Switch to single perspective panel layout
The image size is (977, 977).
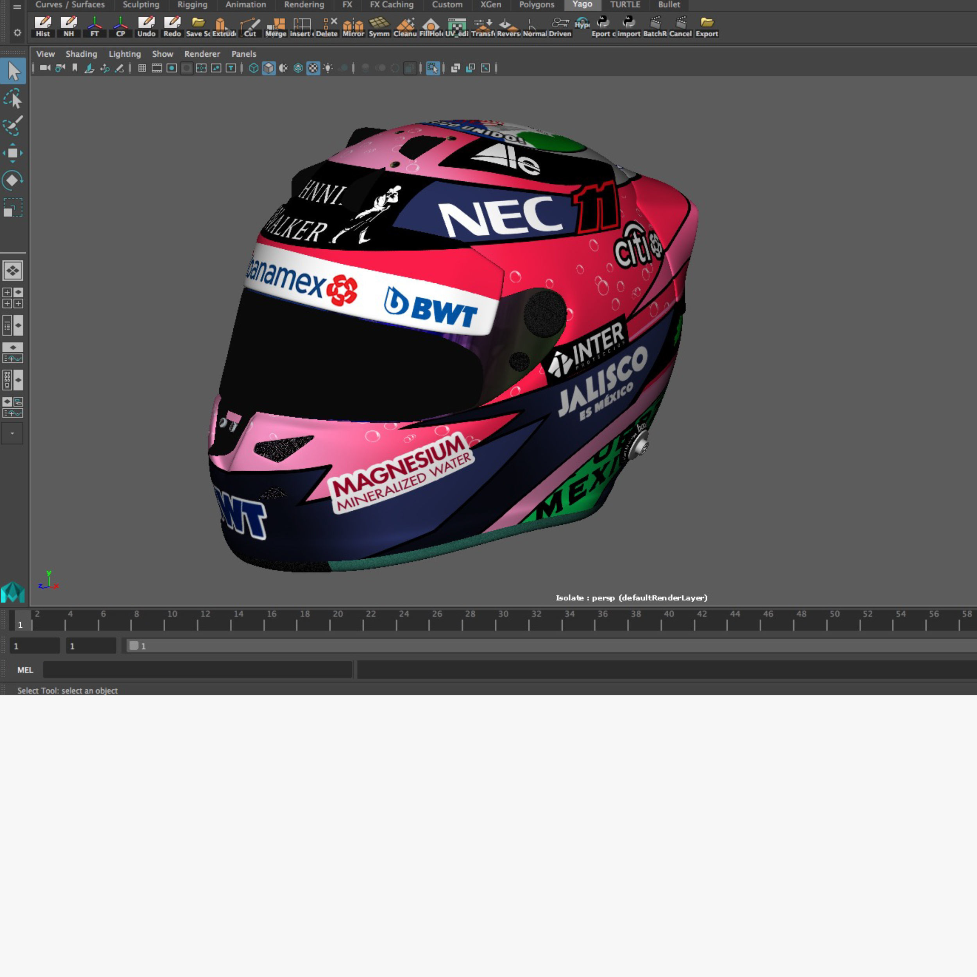pos(13,270)
